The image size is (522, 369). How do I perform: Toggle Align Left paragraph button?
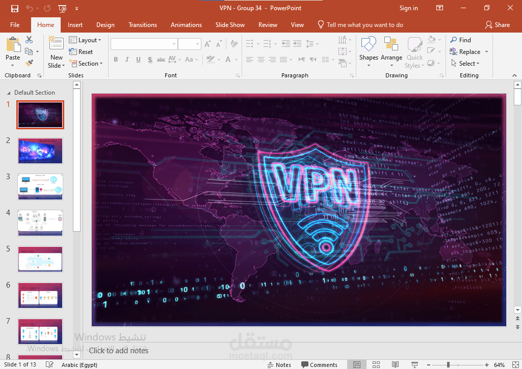pos(250,60)
